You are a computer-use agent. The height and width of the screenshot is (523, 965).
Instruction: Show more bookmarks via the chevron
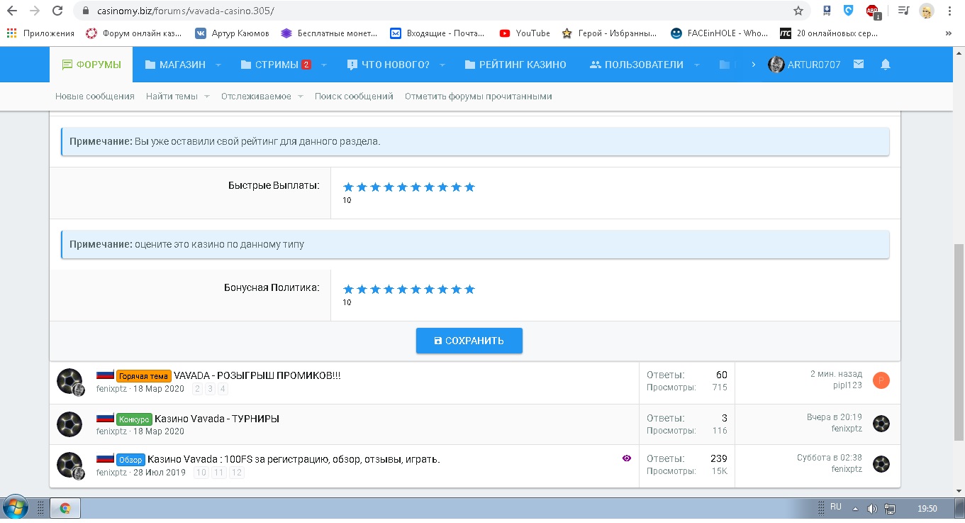(x=949, y=33)
